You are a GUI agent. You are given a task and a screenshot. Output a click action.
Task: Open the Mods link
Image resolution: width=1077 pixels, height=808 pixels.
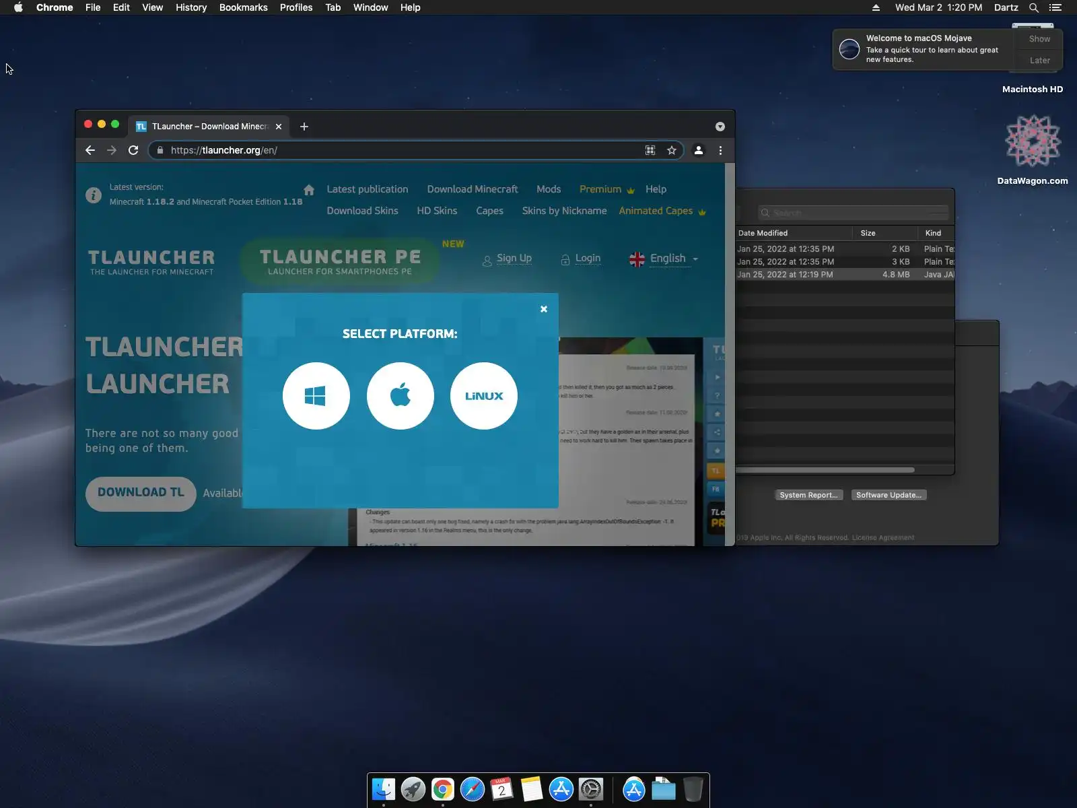(549, 189)
